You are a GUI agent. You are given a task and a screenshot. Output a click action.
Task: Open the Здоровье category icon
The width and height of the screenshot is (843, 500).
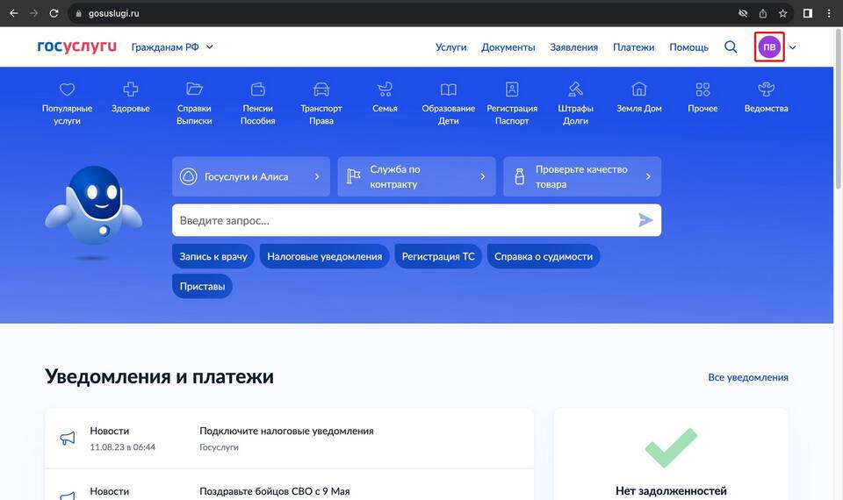click(130, 89)
